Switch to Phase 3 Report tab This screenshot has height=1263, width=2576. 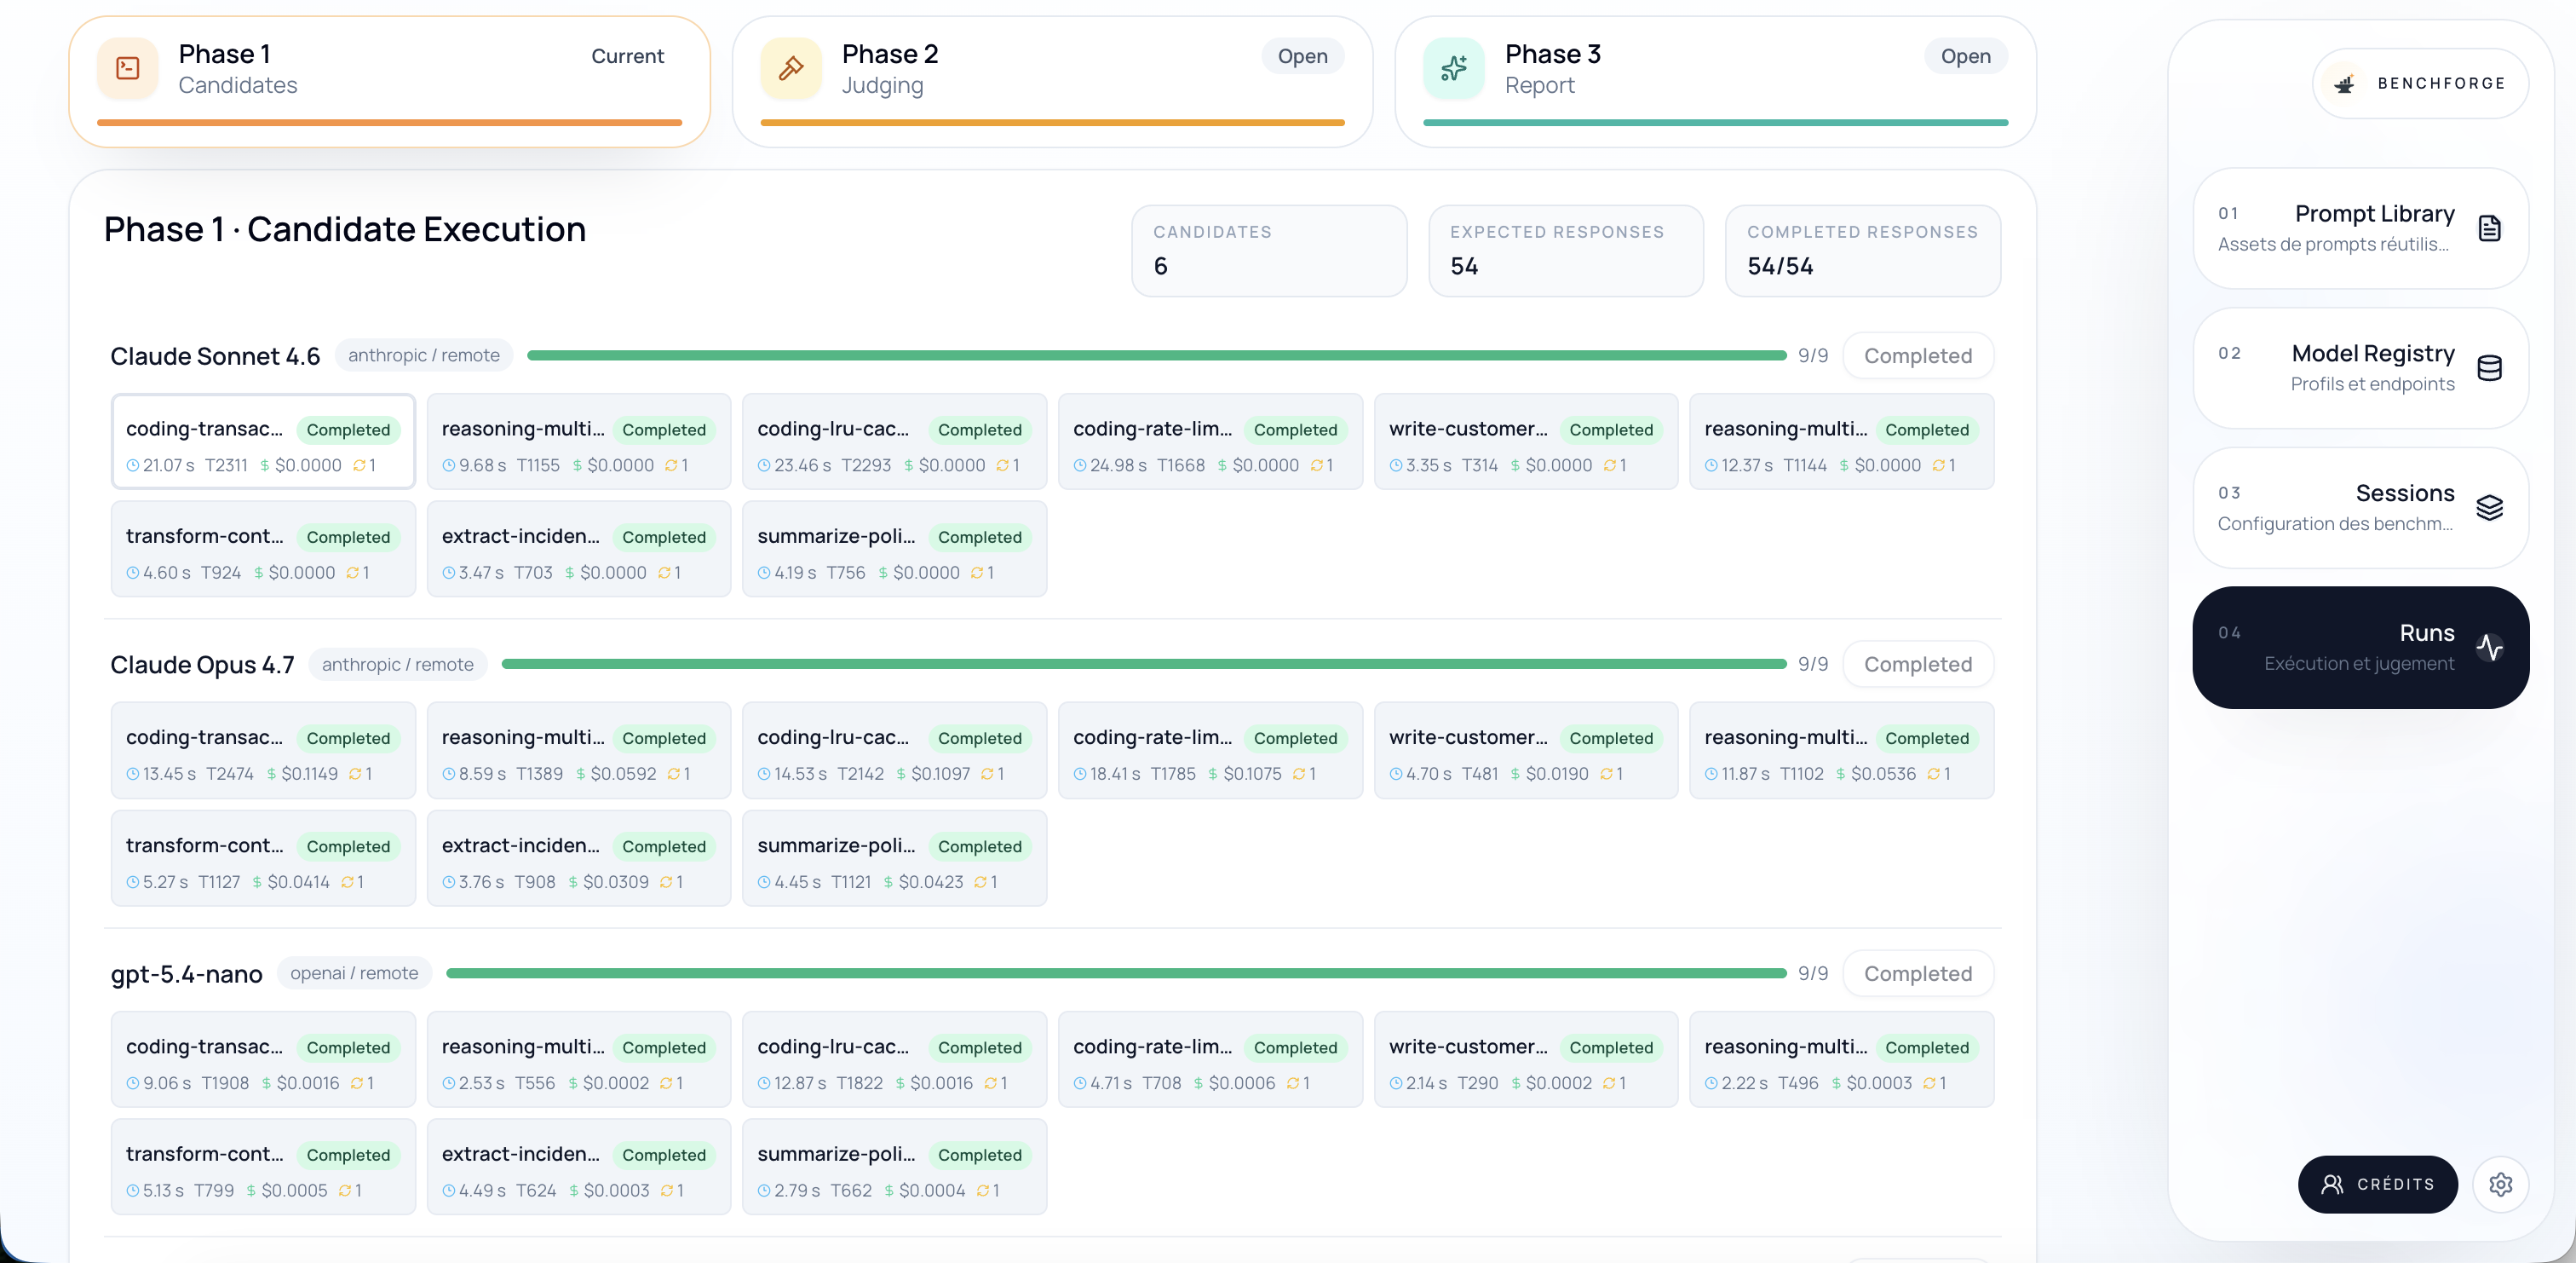coord(1715,81)
